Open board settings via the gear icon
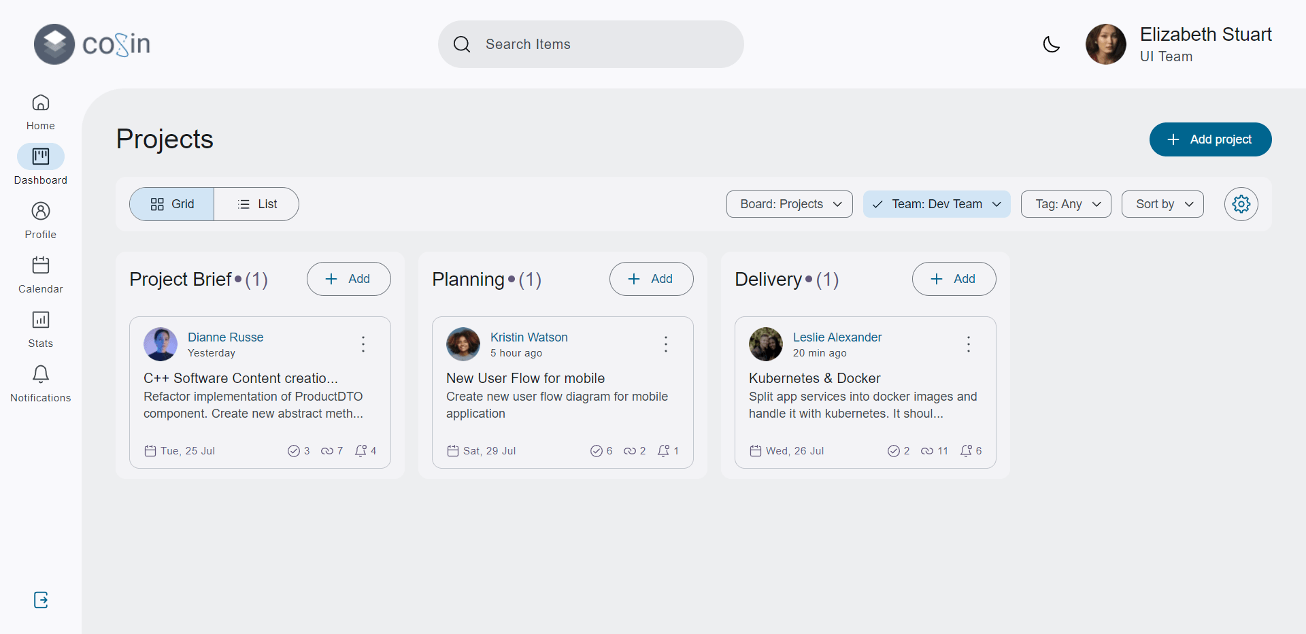Viewport: 1306px width, 634px height. [x=1241, y=204]
